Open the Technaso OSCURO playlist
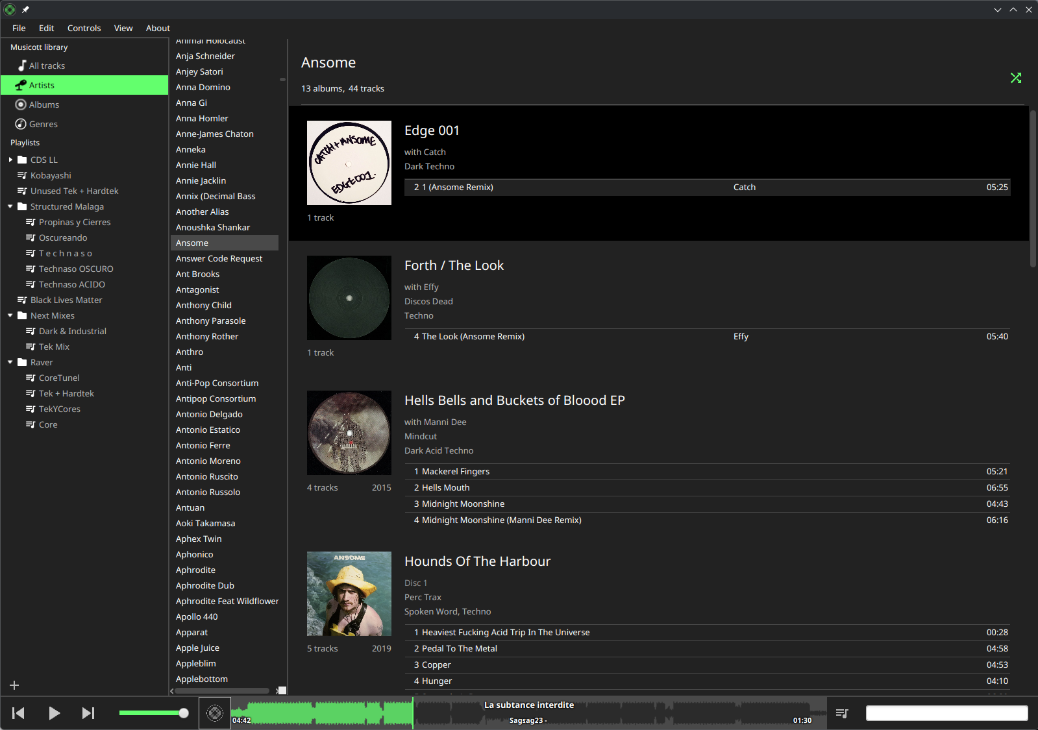The image size is (1038, 730). (76, 269)
